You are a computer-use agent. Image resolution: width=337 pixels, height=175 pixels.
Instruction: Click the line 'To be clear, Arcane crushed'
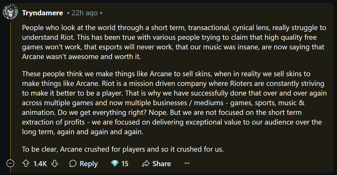(123, 149)
